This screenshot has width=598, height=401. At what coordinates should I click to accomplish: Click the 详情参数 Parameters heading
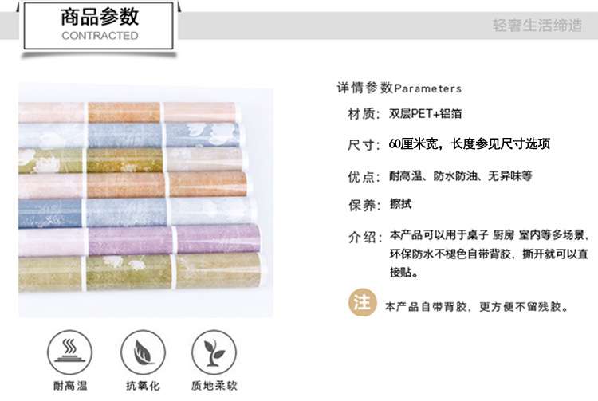(x=399, y=88)
